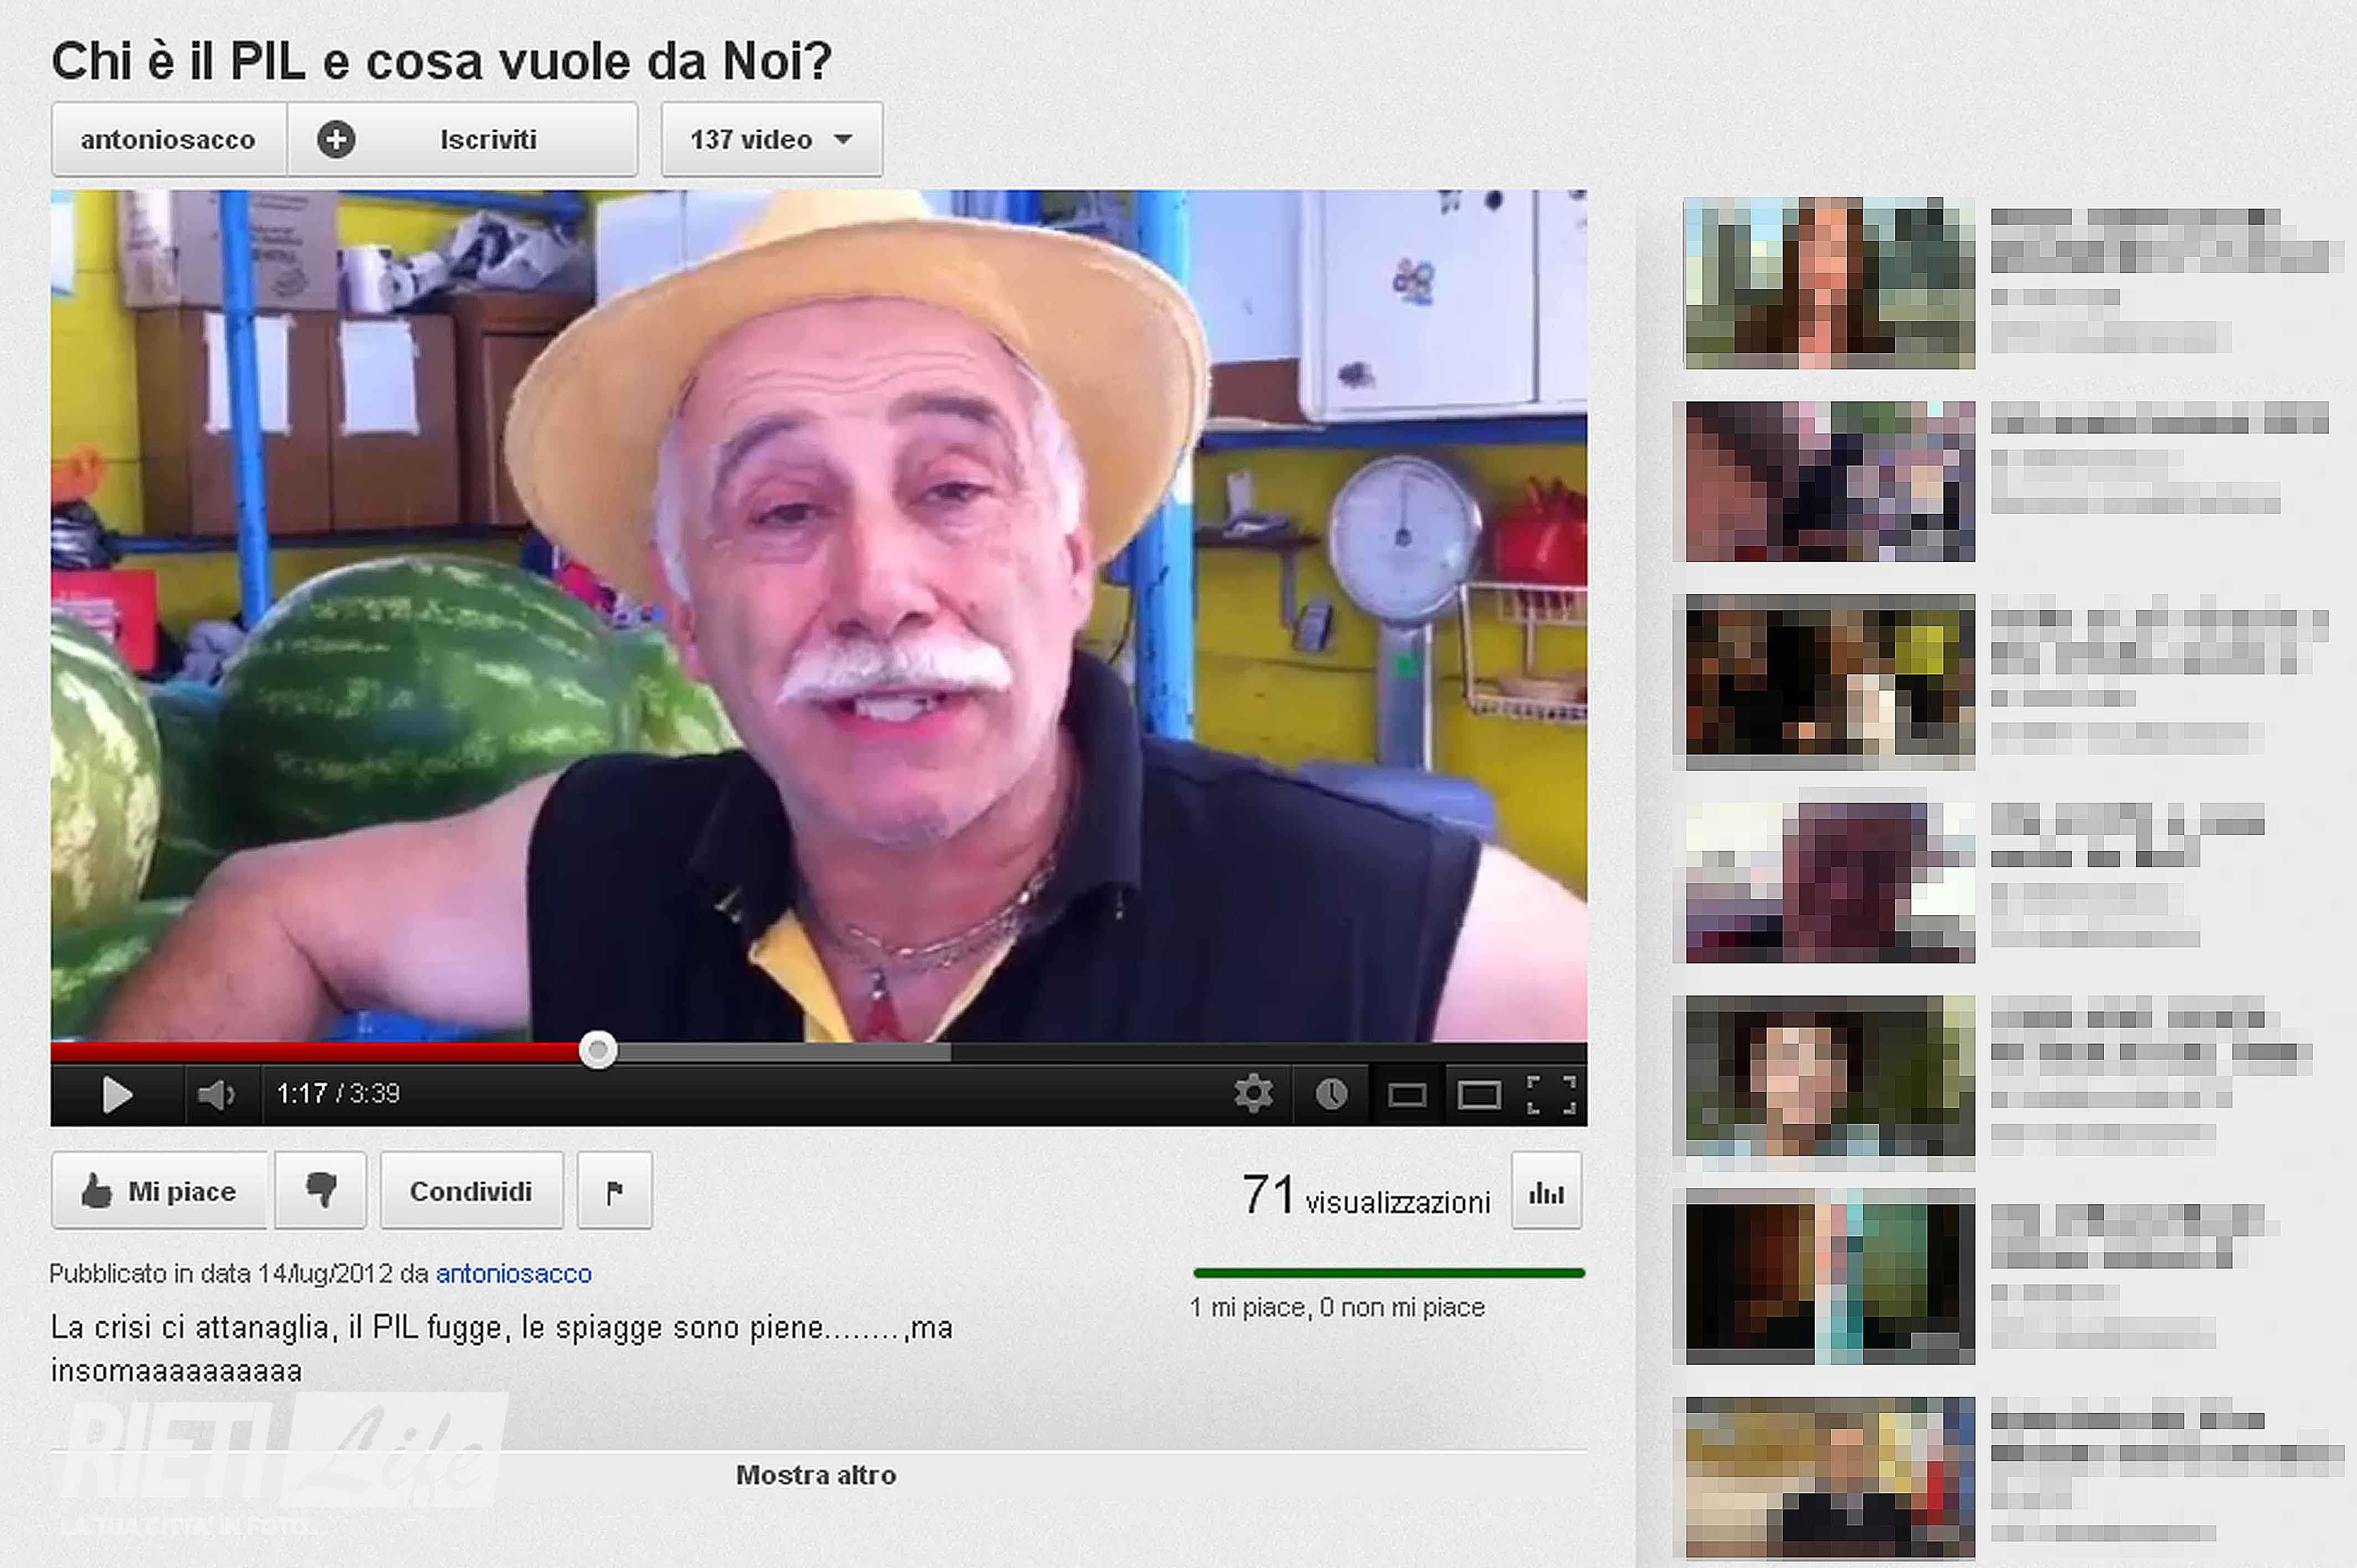Show video statistics with the bar chart icon
The width and height of the screenshot is (2357, 1568).
[x=1546, y=1192]
